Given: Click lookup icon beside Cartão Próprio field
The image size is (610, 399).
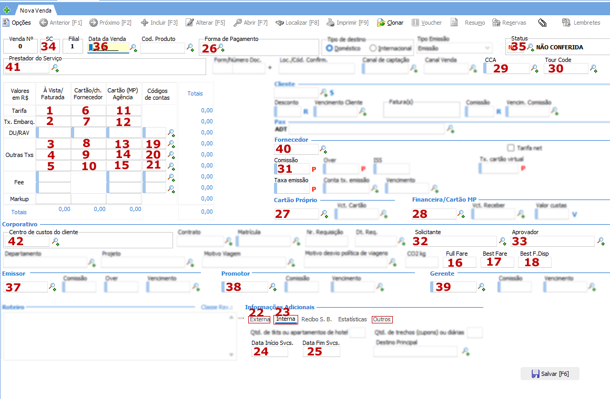Looking at the screenshot, I should click(x=324, y=214).
